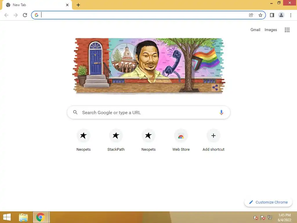Open a new tab with plus button
The image size is (297, 223).
tap(78, 5)
